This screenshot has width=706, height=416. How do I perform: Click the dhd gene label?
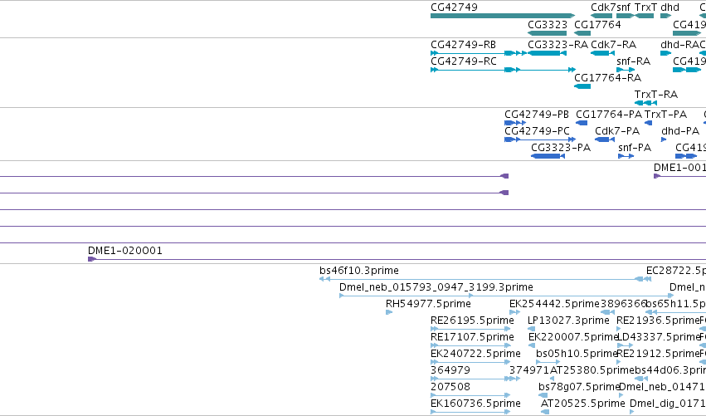tap(669, 7)
